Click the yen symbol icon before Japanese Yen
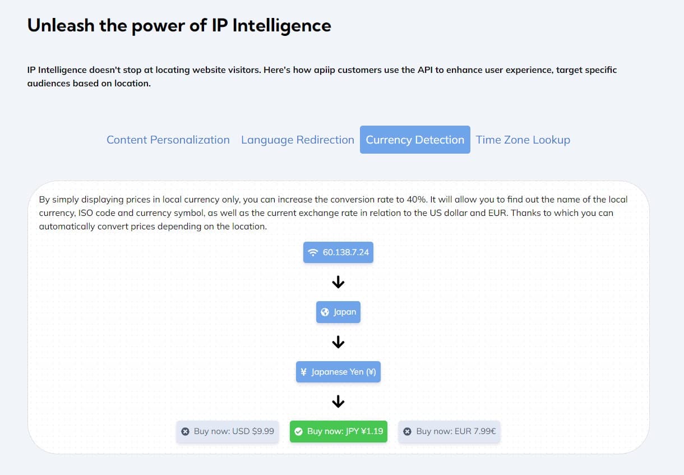The width and height of the screenshot is (684, 475). 303,372
